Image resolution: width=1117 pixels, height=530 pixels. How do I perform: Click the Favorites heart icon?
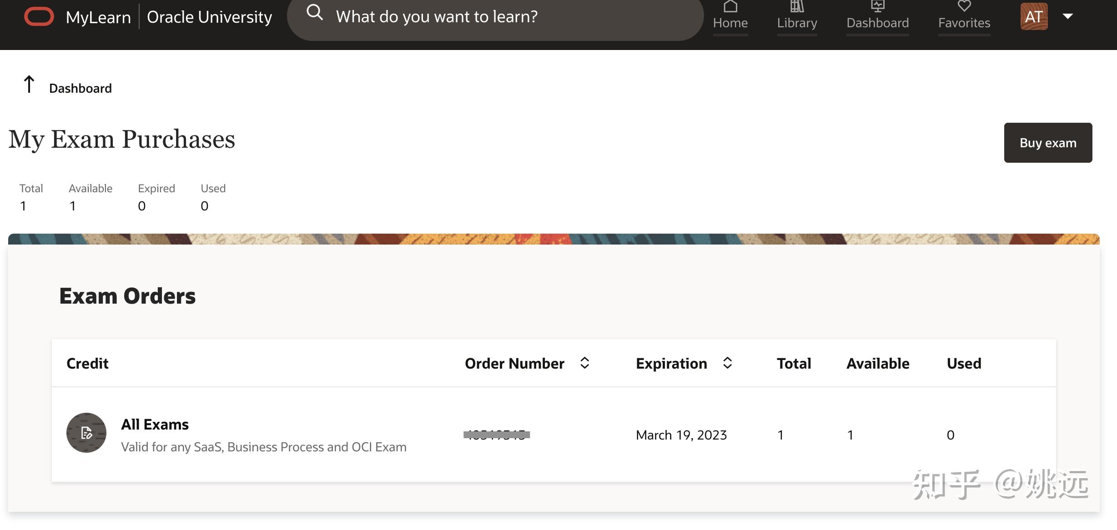[x=964, y=6]
